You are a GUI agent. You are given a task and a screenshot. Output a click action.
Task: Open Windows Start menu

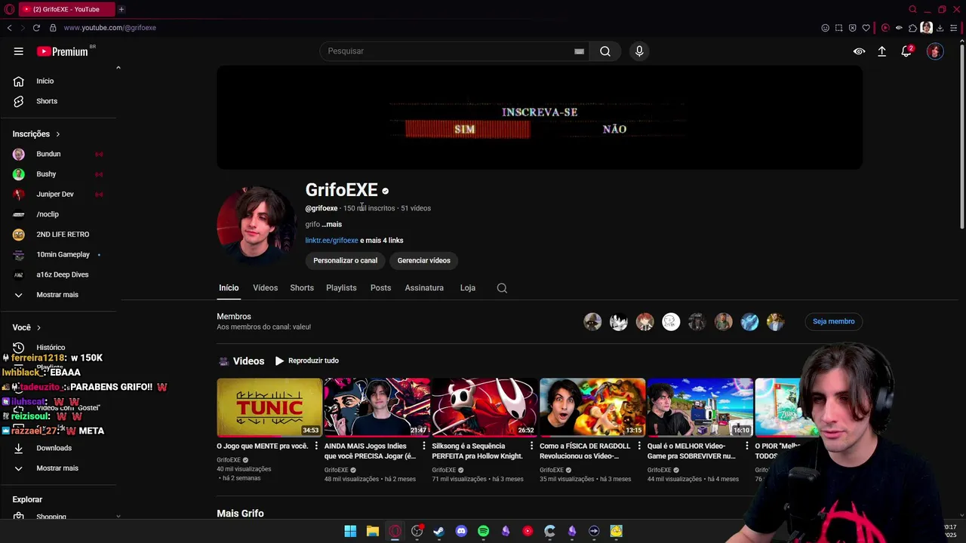pyautogui.click(x=350, y=531)
